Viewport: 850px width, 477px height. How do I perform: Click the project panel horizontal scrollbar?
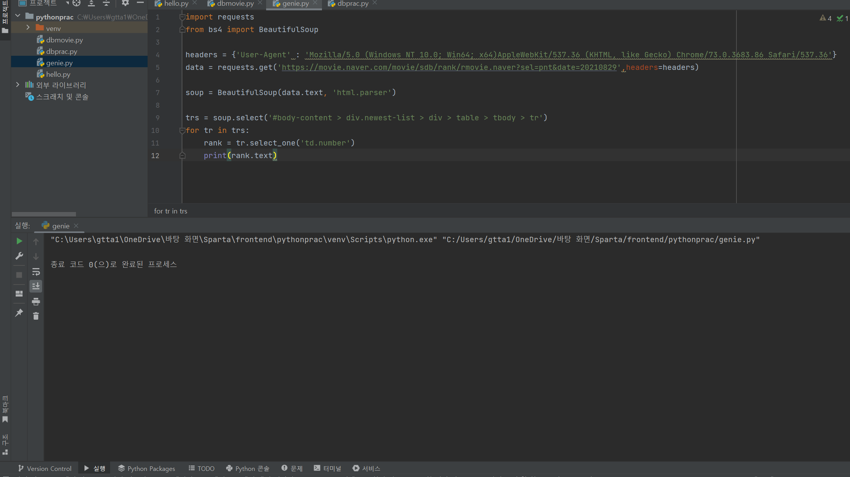pyautogui.click(x=44, y=214)
